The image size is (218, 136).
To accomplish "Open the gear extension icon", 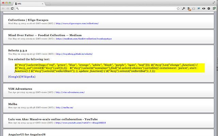I will pyautogui.click(x=209, y=8).
